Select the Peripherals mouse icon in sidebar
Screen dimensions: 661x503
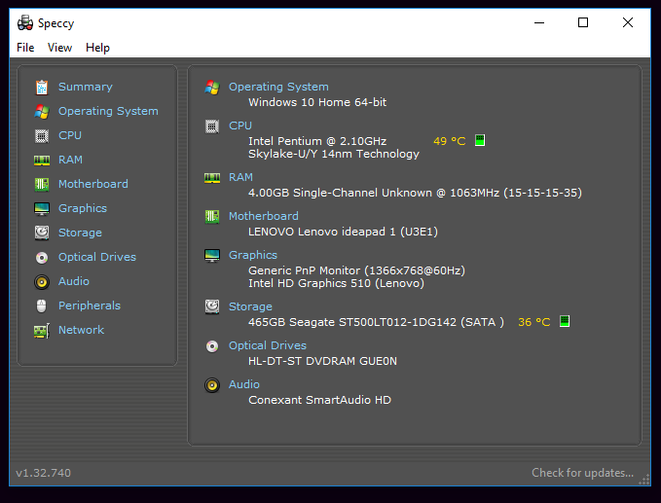coord(41,305)
